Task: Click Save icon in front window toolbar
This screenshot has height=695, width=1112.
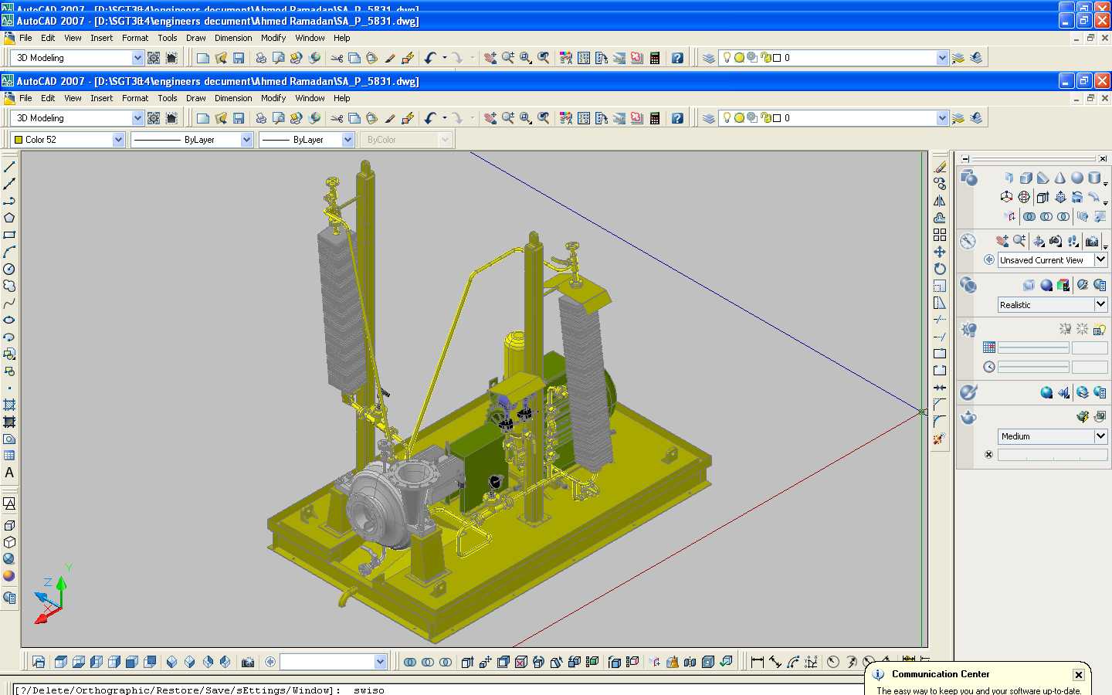Action: 239,118
